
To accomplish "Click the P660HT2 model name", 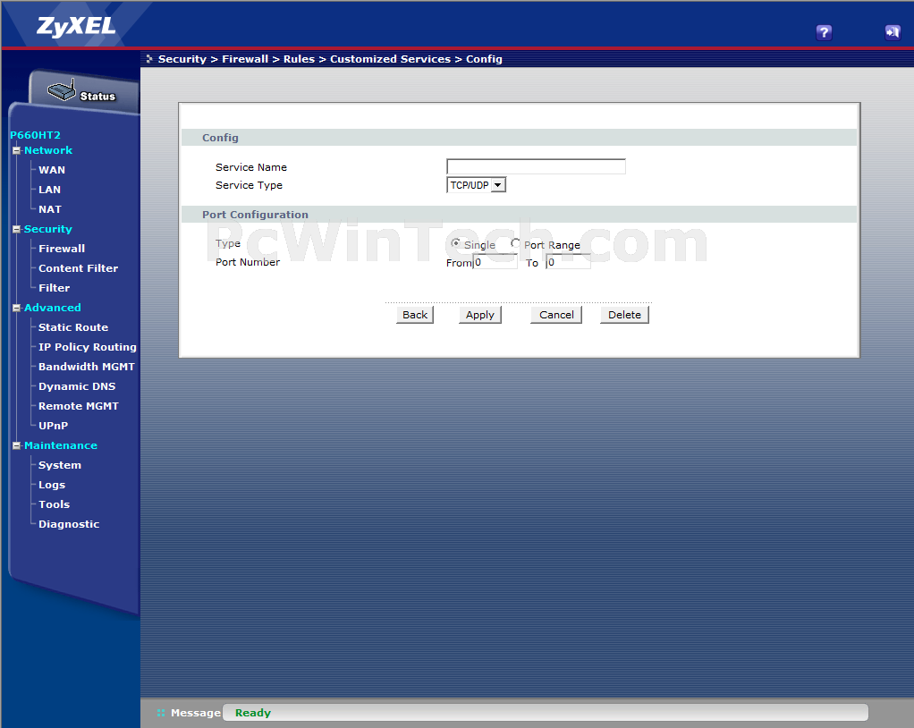I will coord(35,135).
